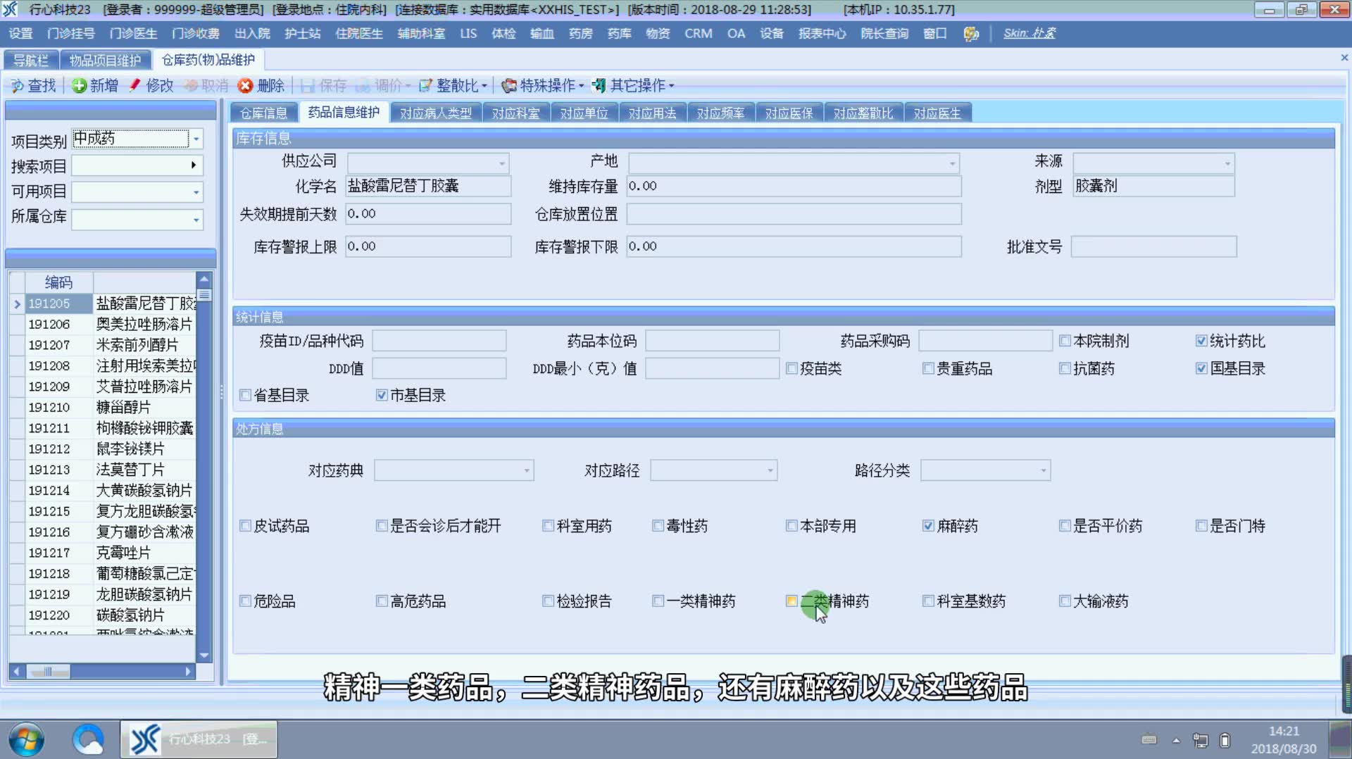Open the 供应公司 dropdown
This screenshot has height=759, width=1352.
502,164
